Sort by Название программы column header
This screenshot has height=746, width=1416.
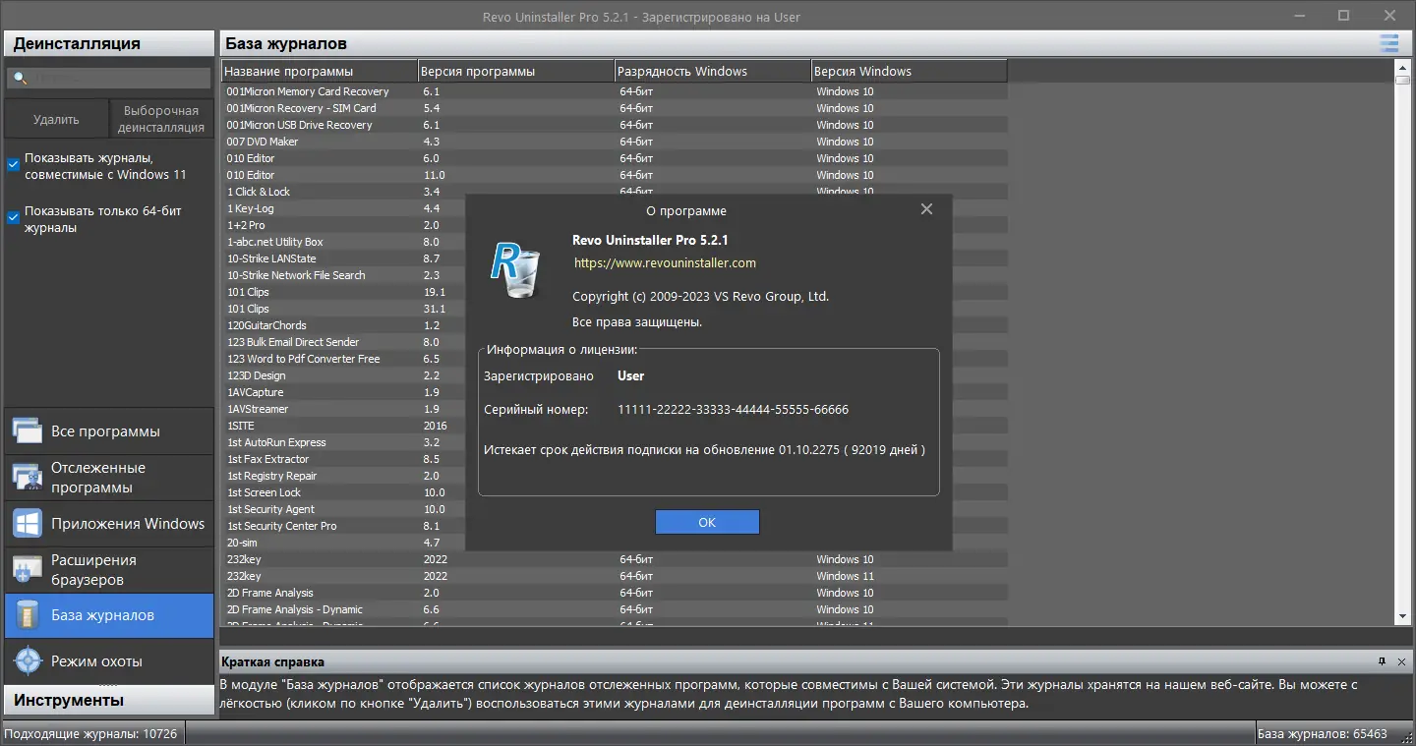320,71
